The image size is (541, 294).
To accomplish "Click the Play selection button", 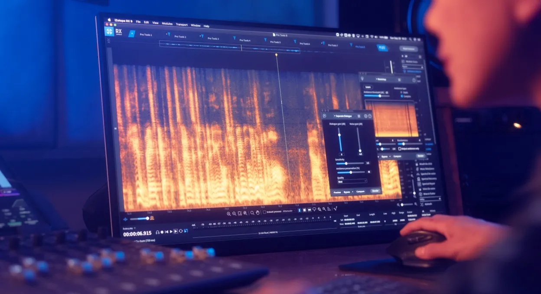I will coord(176,231).
